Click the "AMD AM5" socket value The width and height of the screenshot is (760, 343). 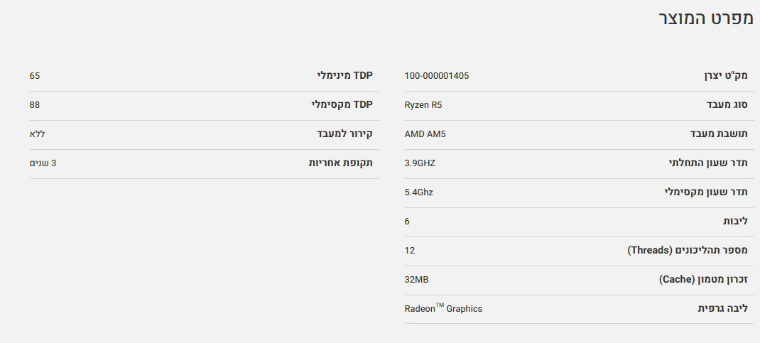[x=425, y=134]
